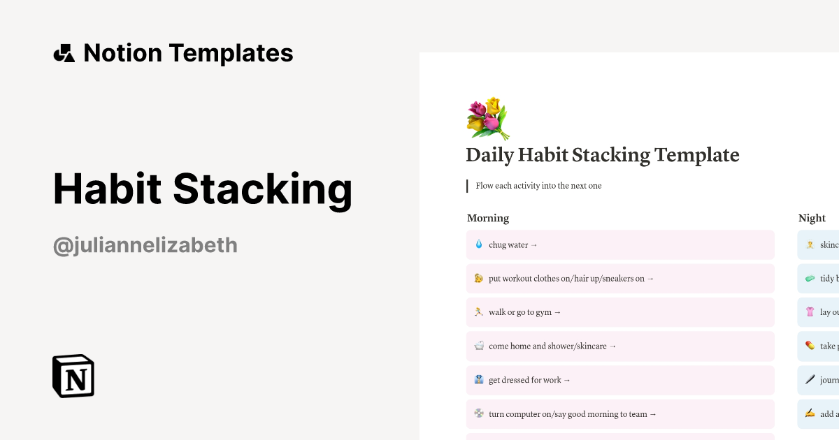
Task: Click "Flow each activity into the next one" quote
Action: pos(538,186)
